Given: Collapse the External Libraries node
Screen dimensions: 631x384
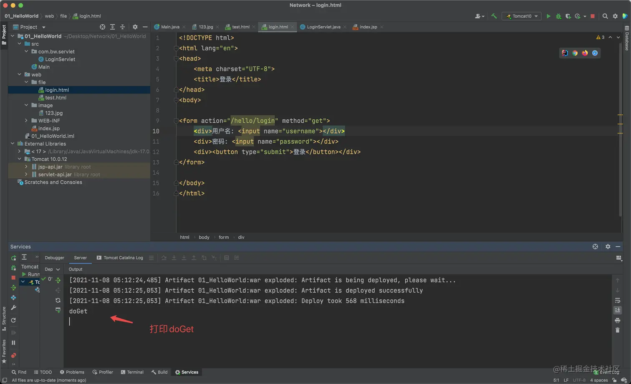Looking at the screenshot, I should (13, 144).
